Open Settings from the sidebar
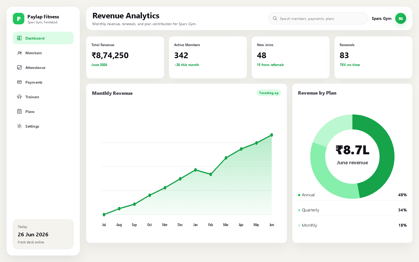This screenshot has height=262, width=419. pyautogui.click(x=43, y=126)
